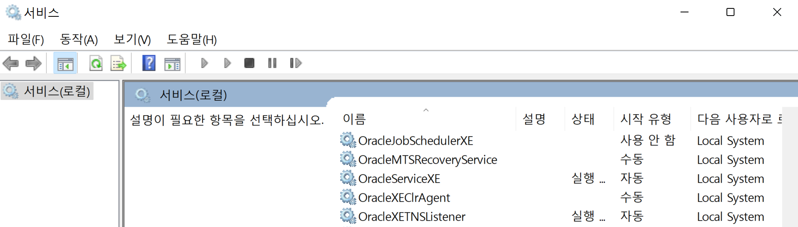Click the gear icon beside OracleServiceXE
Image resolution: width=798 pixels, height=227 pixels.
348,178
